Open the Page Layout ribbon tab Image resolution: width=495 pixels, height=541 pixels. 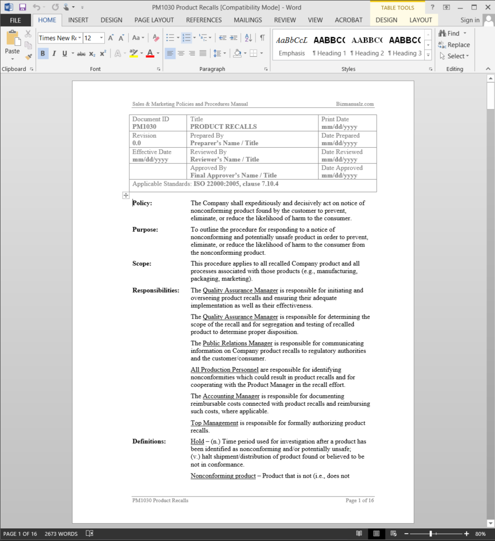(154, 20)
